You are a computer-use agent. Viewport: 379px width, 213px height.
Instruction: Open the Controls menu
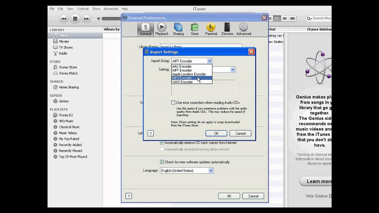click(83, 9)
